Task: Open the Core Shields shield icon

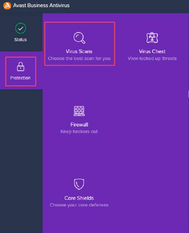Action: 79,184
